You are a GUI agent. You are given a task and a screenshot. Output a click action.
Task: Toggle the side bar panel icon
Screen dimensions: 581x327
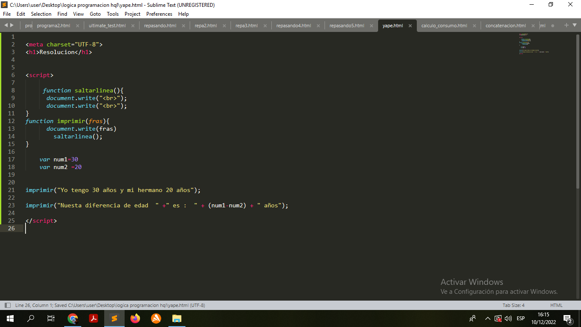(7, 305)
